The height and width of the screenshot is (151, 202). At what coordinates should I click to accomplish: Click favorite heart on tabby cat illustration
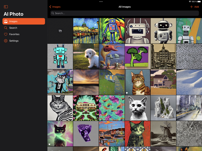[127, 93]
